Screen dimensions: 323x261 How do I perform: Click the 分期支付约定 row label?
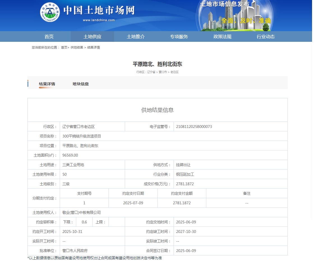[x=45, y=198]
